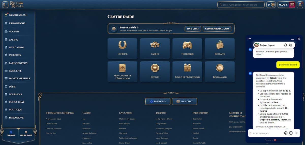305x145 pixels.
Task: Open footer link Jackpots quotidiens
Action: pyautogui.click(x=164, y=119)
